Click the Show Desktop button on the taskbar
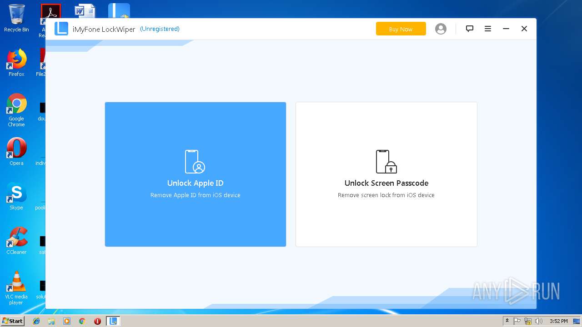Image resolution: width=582 pixels, height=327 pixels. pyautogui.click(x=577, y=321)
